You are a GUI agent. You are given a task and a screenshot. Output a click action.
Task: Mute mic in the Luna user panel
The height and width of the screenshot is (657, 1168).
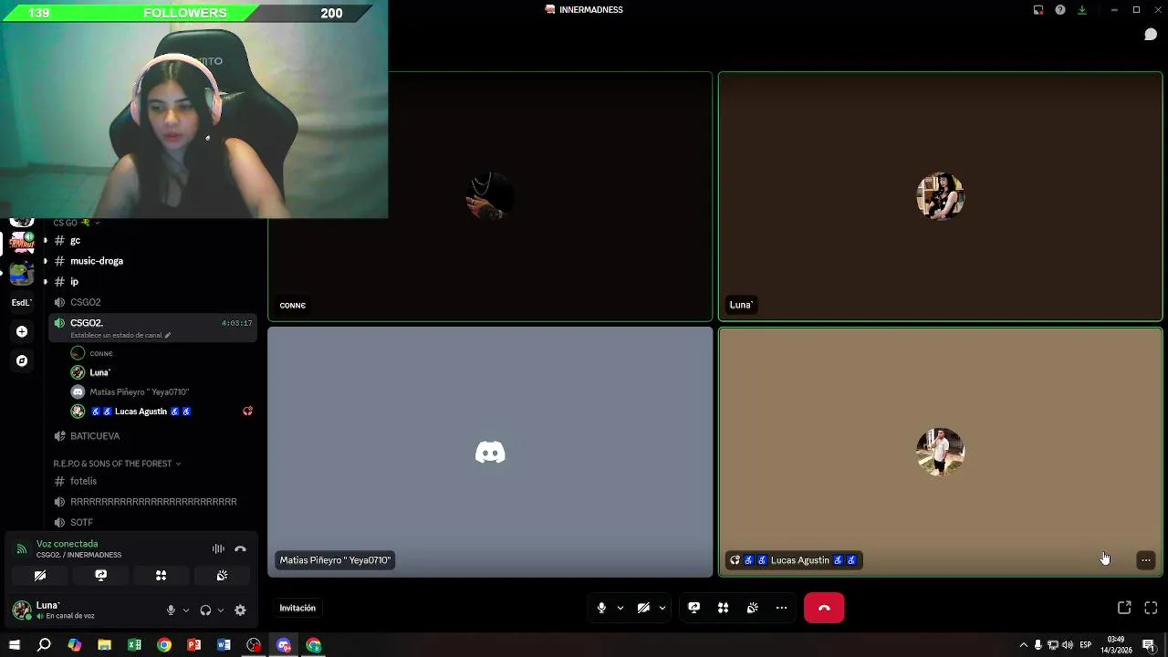click(x=171, y=610)
